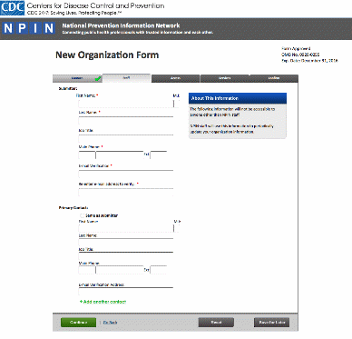The width and height of the screenshot is (352, 339).
Task: Click the 'About This Information' panel header
Action: coord(238,98)
